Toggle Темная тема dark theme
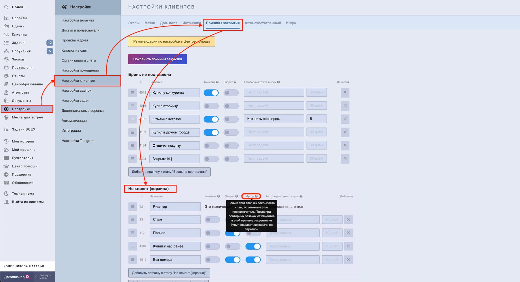Screen dimensions: 520x282 (x=23, y=194)
